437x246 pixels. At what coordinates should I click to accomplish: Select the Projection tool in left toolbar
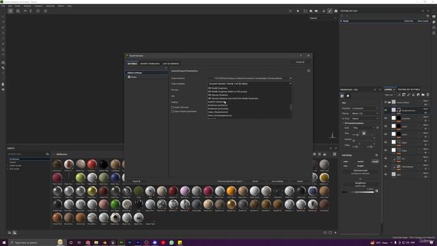pyautogui.click(x=3, y=27)
